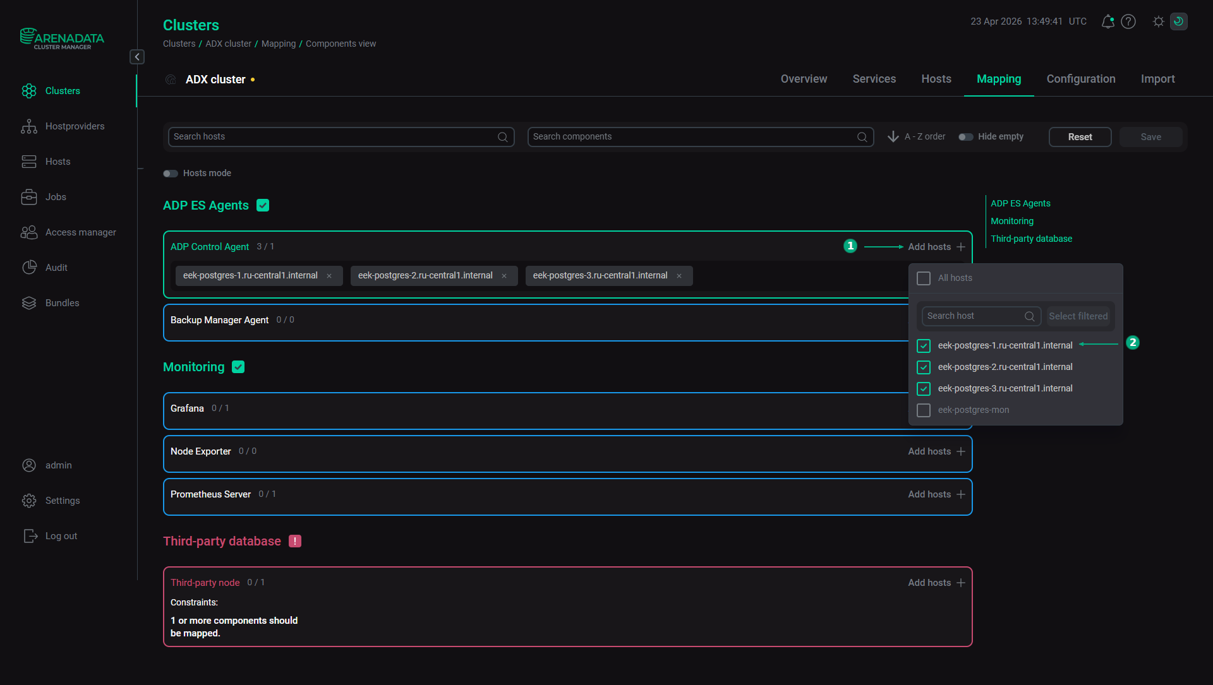Screen dimensions: 1213x685
Task: Open Add hosts for Node Exporter
Action: [936, 451]
